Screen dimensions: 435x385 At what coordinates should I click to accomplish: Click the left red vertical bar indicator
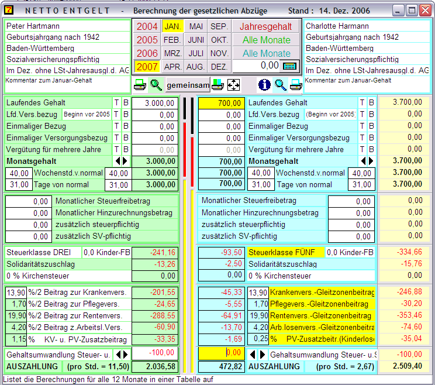(x=185, y=148)
